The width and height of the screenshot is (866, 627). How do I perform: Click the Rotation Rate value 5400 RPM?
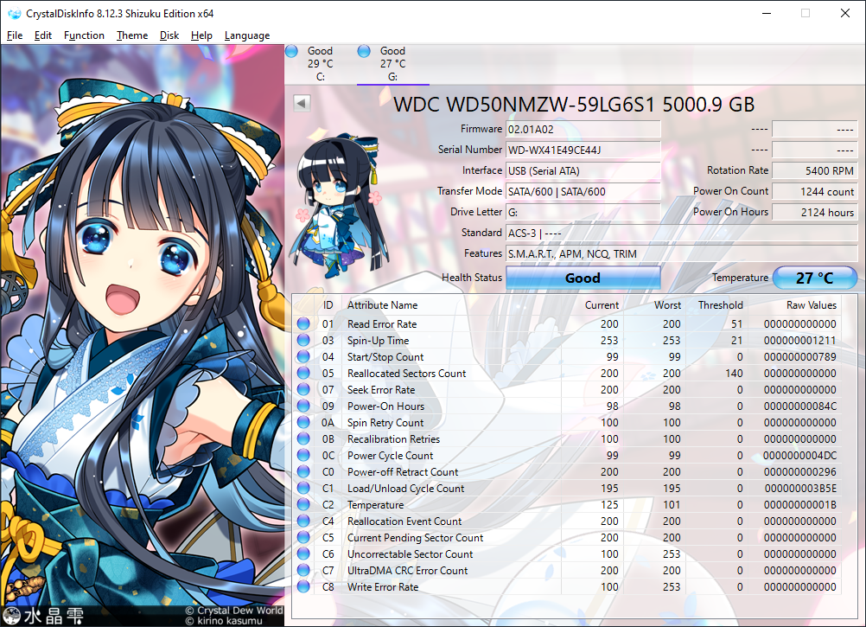[814, 170]
